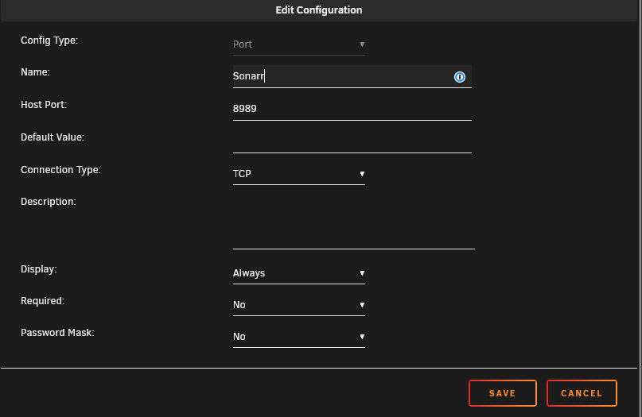
Task: Click the Host Port label
Action: click(x=44, y=105)
